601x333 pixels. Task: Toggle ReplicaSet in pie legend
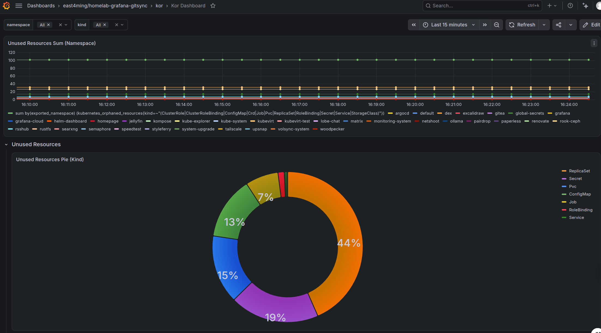579,171
